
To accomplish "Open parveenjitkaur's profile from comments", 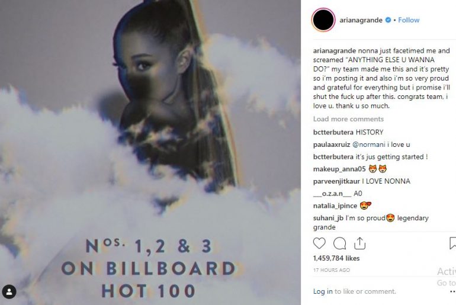I will coord(336,181).
